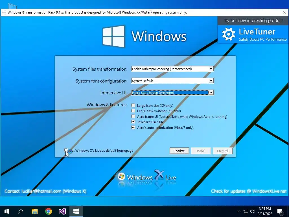Image resolution: width=289 pixels, height=217 pixels.
Task: Open taskbar Search magnifier
Action: (20, 211)
